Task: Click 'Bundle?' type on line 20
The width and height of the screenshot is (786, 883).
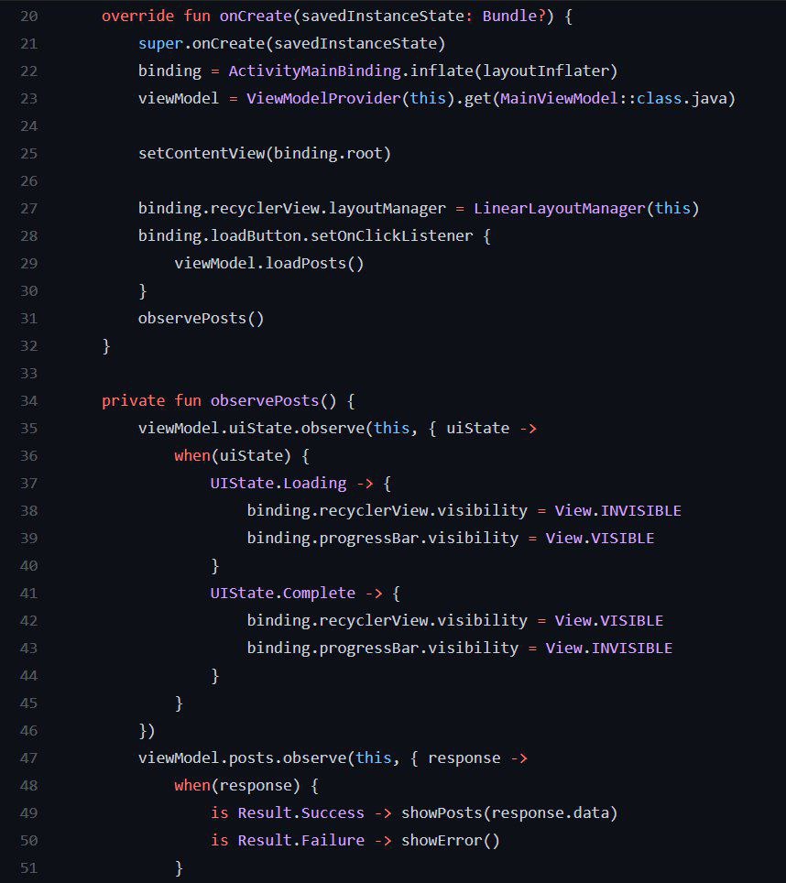Action: tap(514, 16)
